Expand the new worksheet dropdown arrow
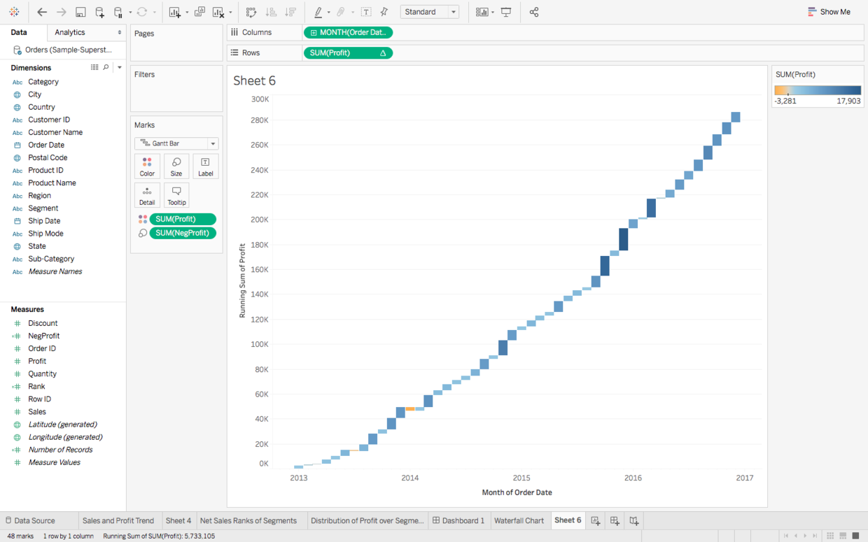Image resolution: width=868 pixels, height=542 pixels. point(187,13)
